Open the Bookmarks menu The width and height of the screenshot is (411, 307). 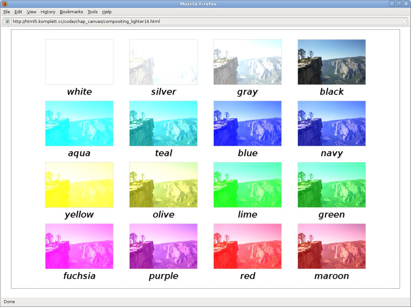point(71,12)
